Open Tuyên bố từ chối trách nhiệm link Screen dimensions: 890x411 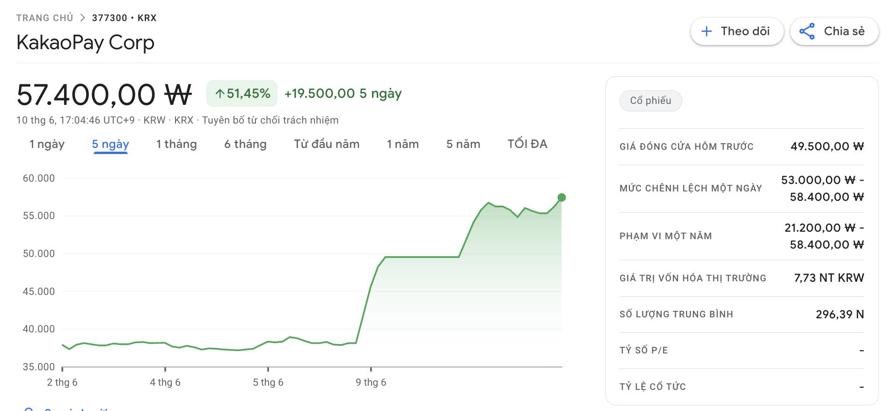pyautogui.click(x=270, y=120)
